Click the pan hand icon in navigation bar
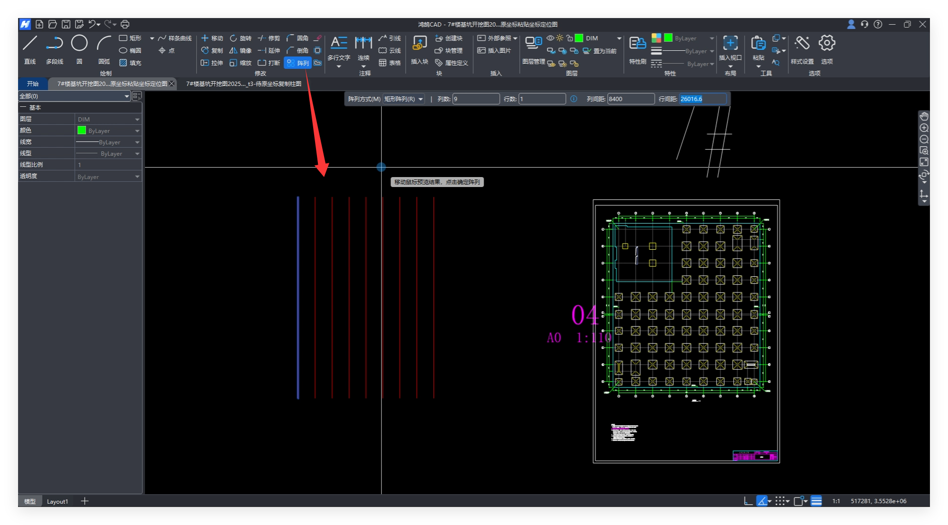Screen dimensions: 948x525 coord(924,116)
